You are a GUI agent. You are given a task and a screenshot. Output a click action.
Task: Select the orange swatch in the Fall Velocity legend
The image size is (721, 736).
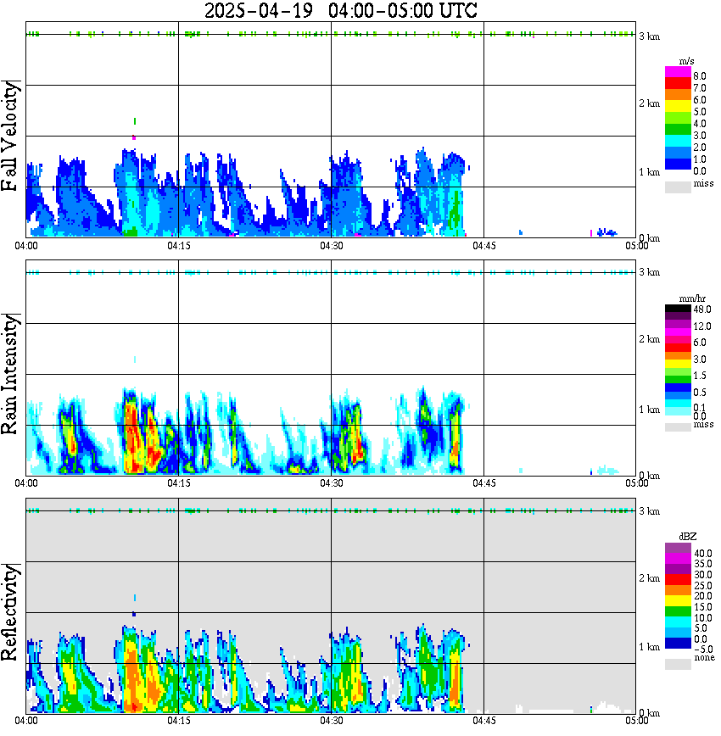click(x=678, y=95)
